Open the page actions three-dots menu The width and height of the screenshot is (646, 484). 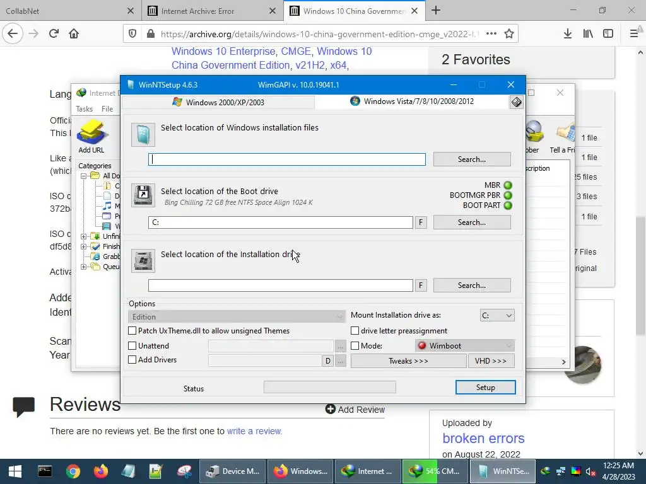[491, 34]
